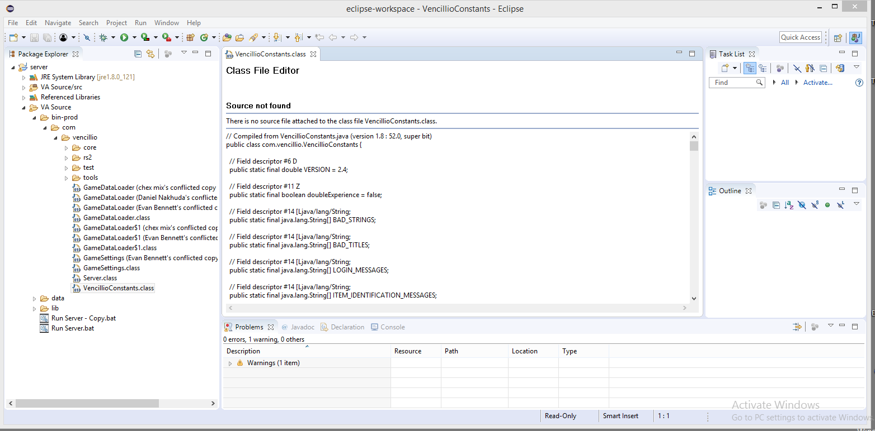875x431 pixels.
Task: Click the search magnifier in the Find box
Action: pos(759,83)
